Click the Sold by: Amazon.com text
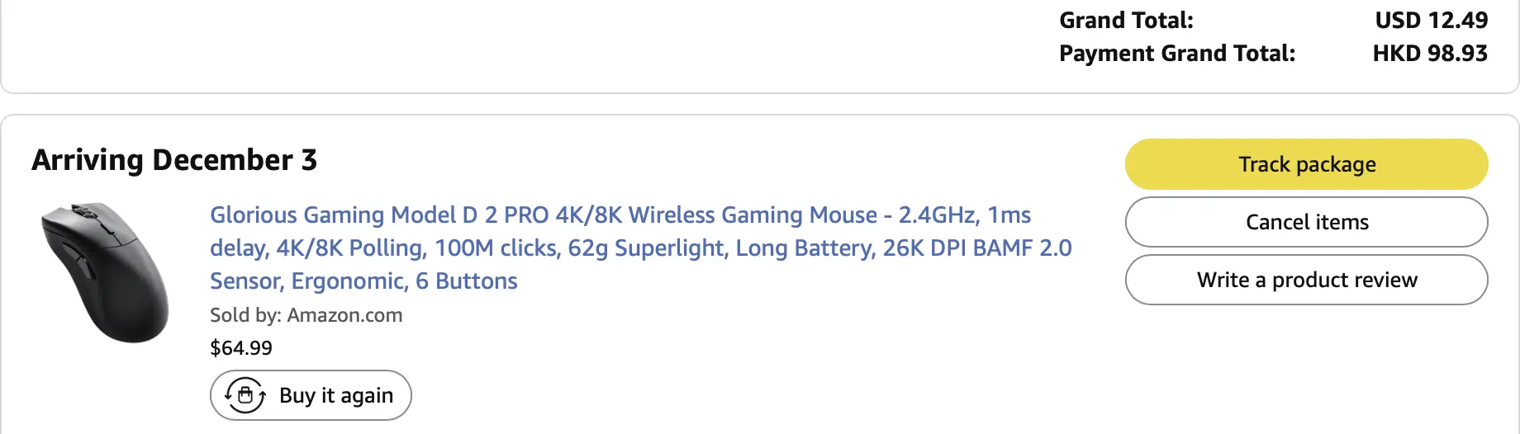1520x434 pixels. (x=306, y=315)
